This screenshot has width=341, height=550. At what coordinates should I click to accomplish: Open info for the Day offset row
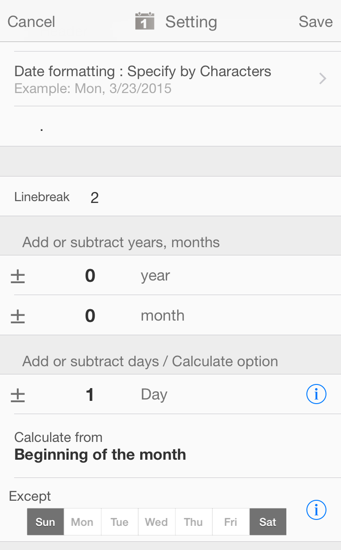click(316, 394)
